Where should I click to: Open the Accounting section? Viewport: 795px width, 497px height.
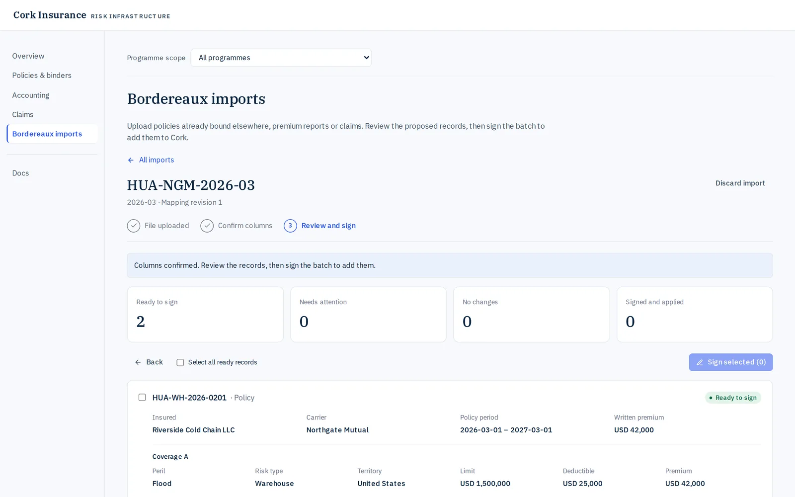coord(52,95)
